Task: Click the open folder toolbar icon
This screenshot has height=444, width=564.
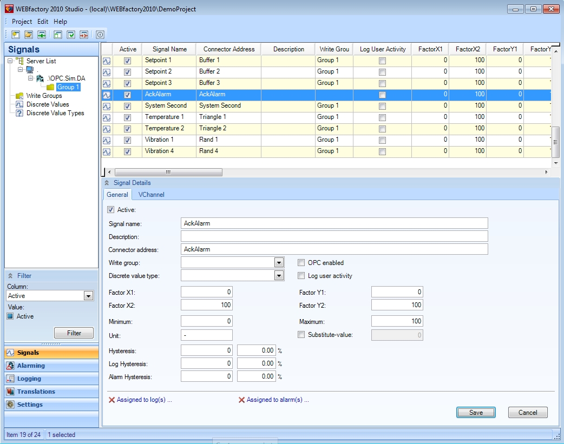Action: click(x=29, y=35)
